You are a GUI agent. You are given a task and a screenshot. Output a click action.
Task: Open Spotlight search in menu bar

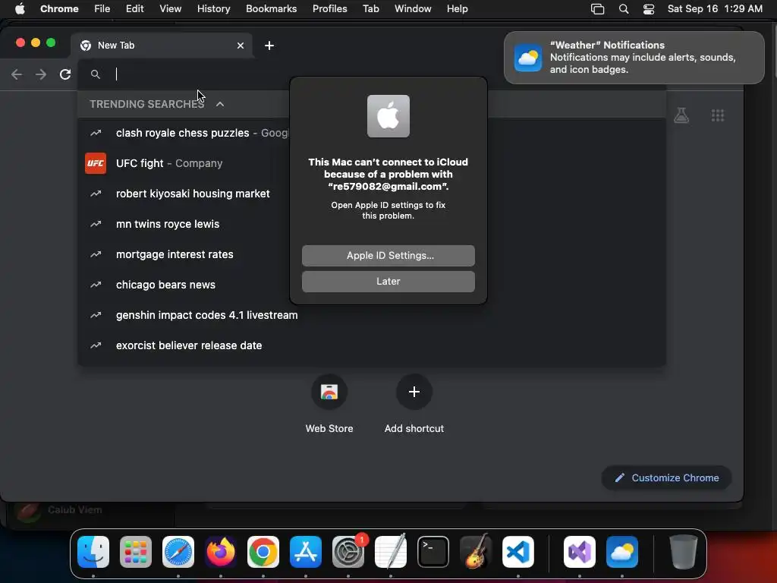(624, 9)
